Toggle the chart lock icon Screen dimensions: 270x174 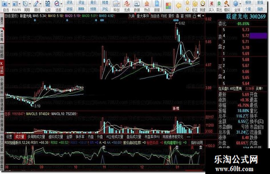194,16
